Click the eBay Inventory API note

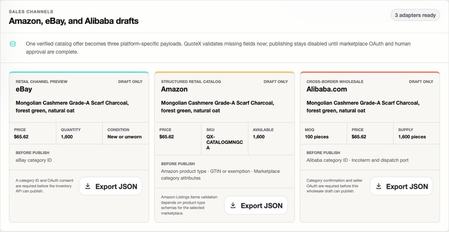[45, 186]
